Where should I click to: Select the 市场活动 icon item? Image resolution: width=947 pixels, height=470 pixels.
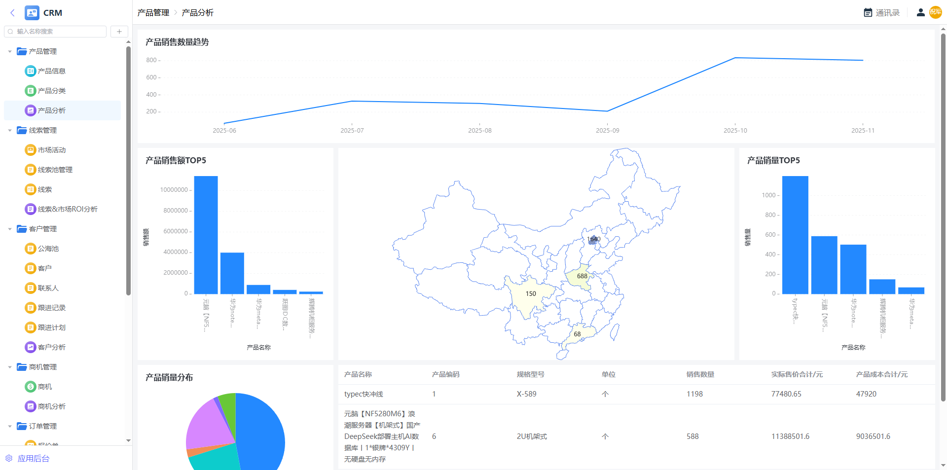point(31,150)
